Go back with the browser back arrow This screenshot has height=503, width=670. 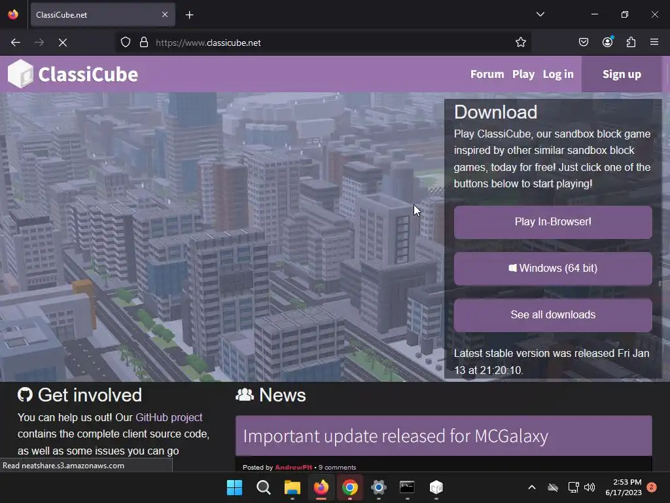click(16, 43)
